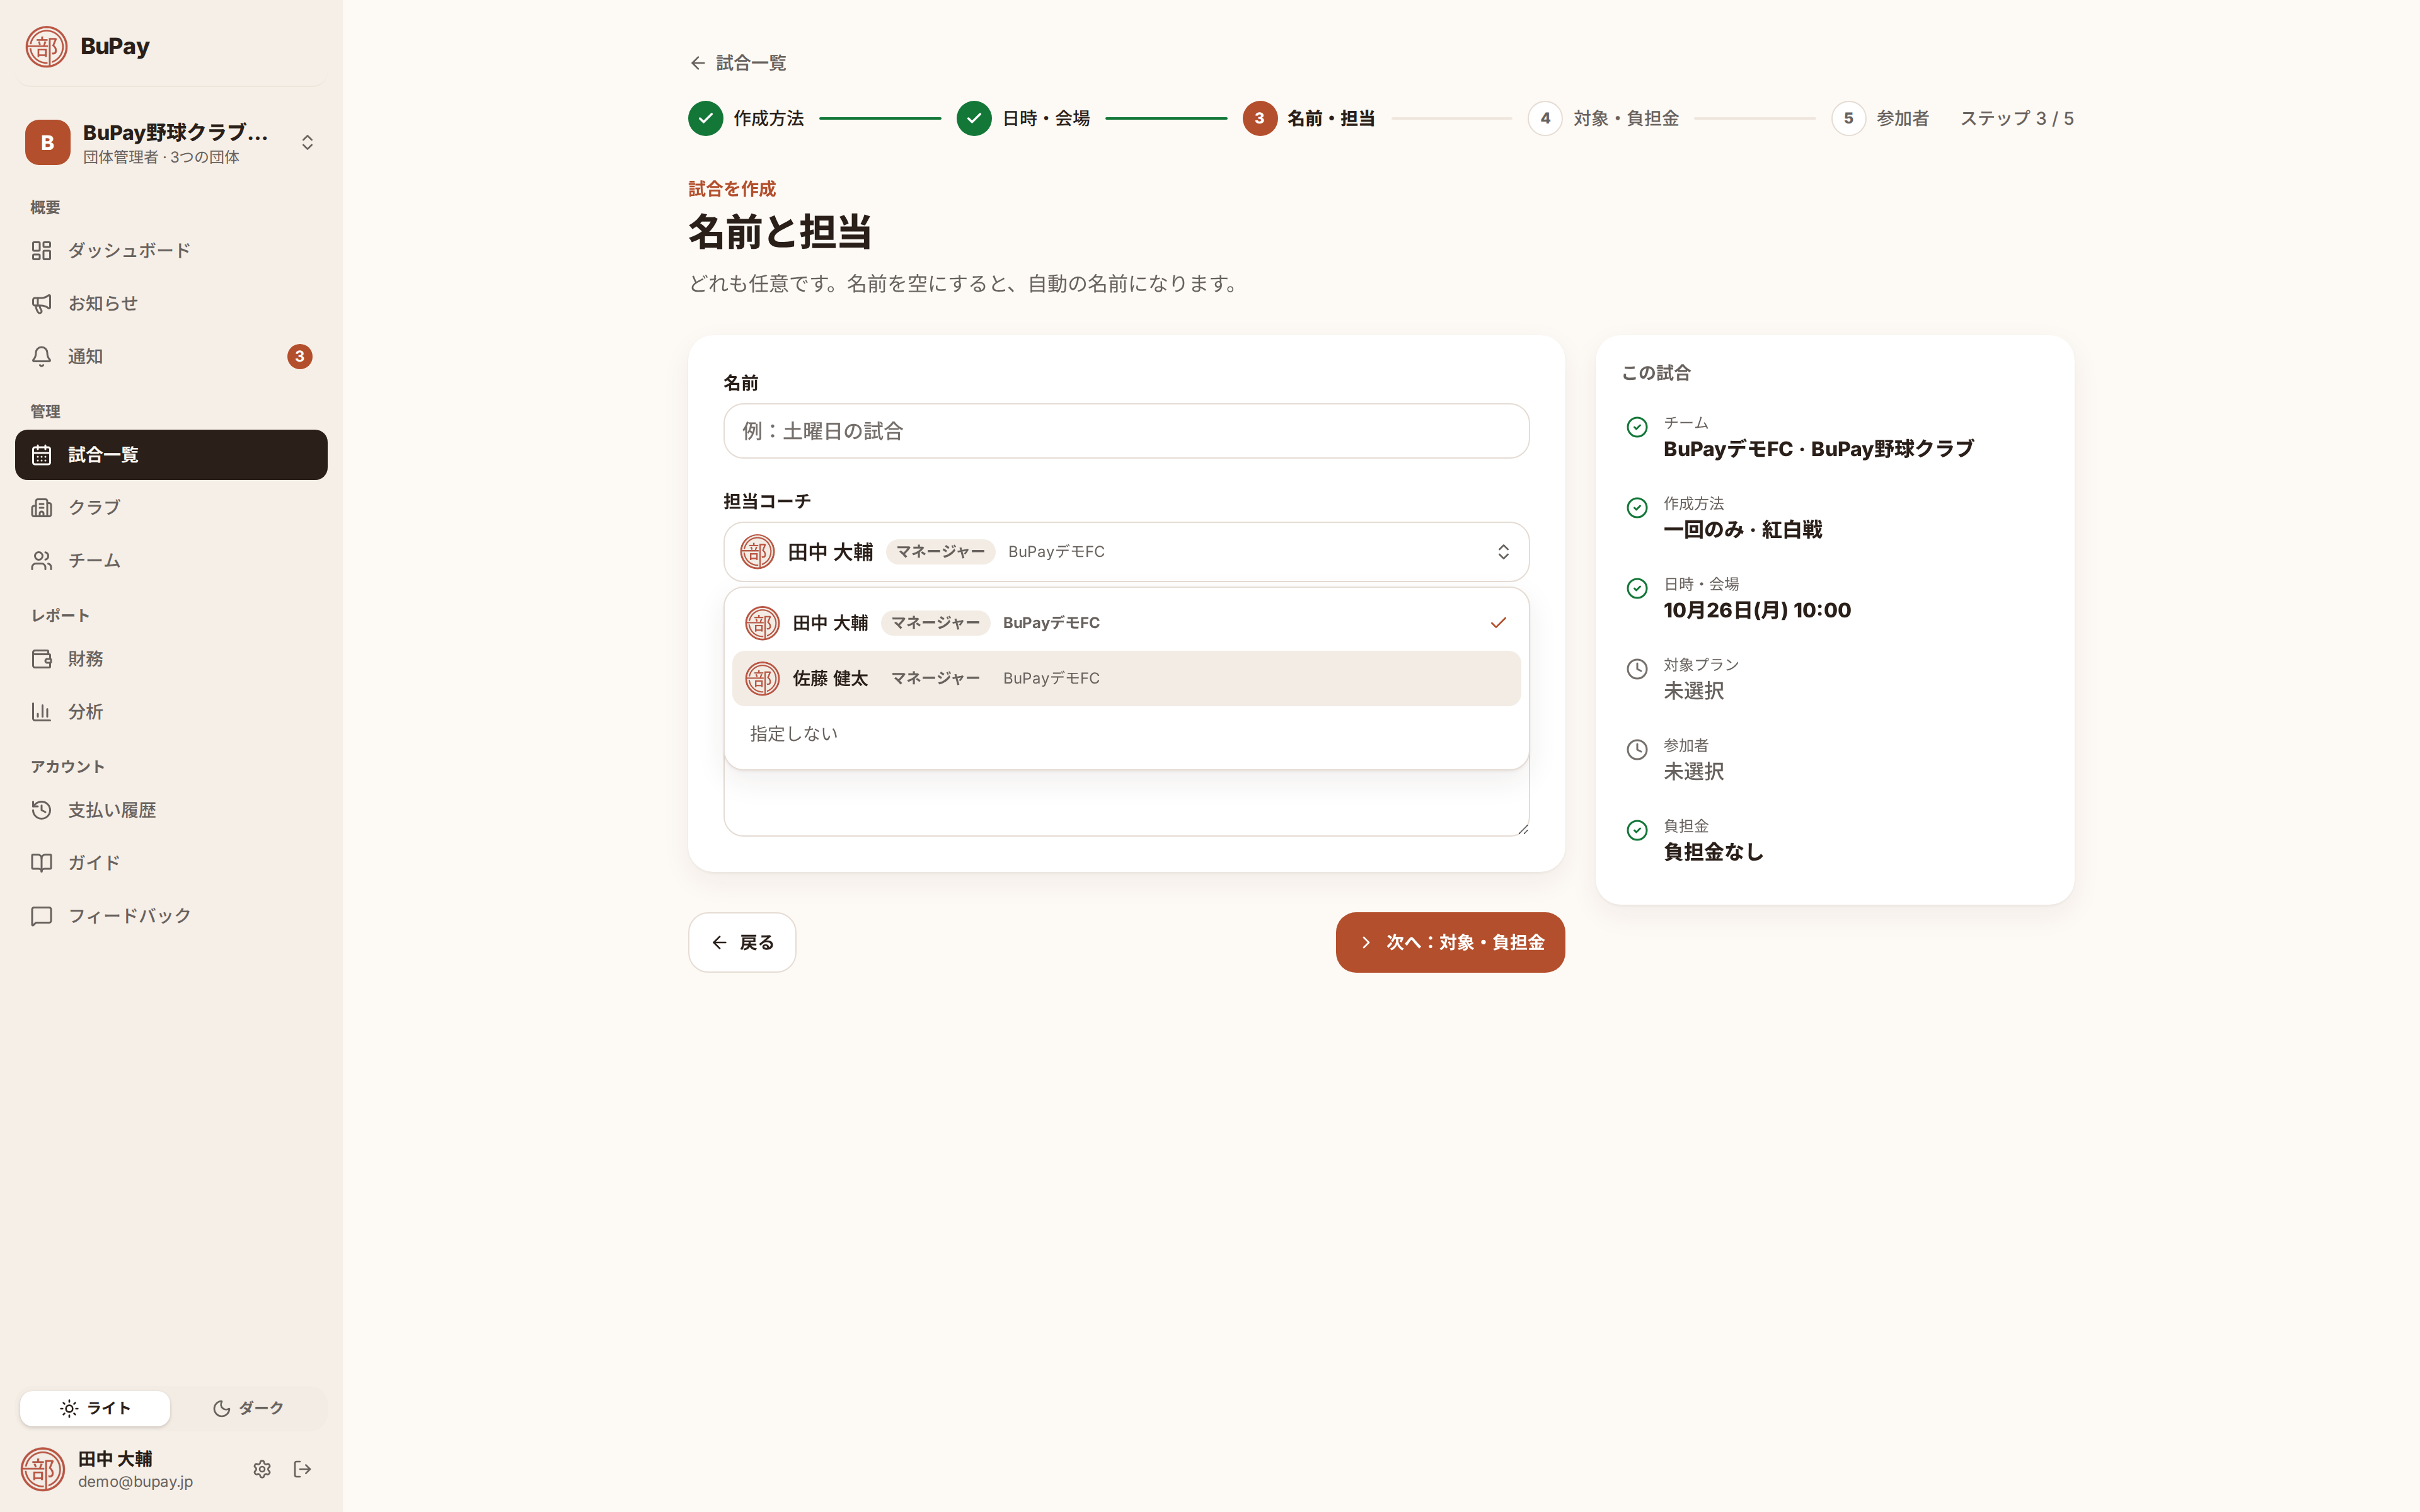The height and width of the screenshot is (1512, 2420).
Task: Click the 負担金なし summary text
Action: coord(1713,852)
